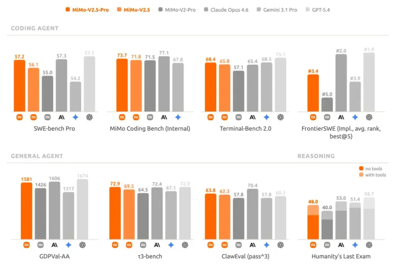Select the MiMo-V2.5-Pro legend entry
Screen dimensions: 398x267
[x=87, y=10]
